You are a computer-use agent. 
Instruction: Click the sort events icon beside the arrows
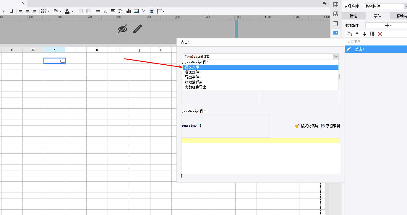pos(372,34)
